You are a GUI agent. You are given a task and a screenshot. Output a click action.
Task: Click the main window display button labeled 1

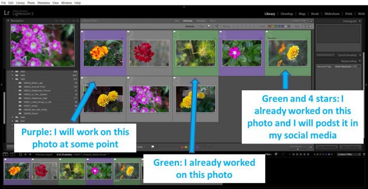point(5,154)
